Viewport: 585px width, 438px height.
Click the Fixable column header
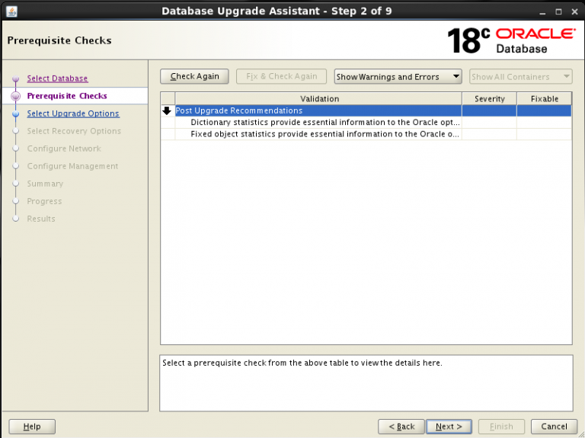[x=544, y=98]
